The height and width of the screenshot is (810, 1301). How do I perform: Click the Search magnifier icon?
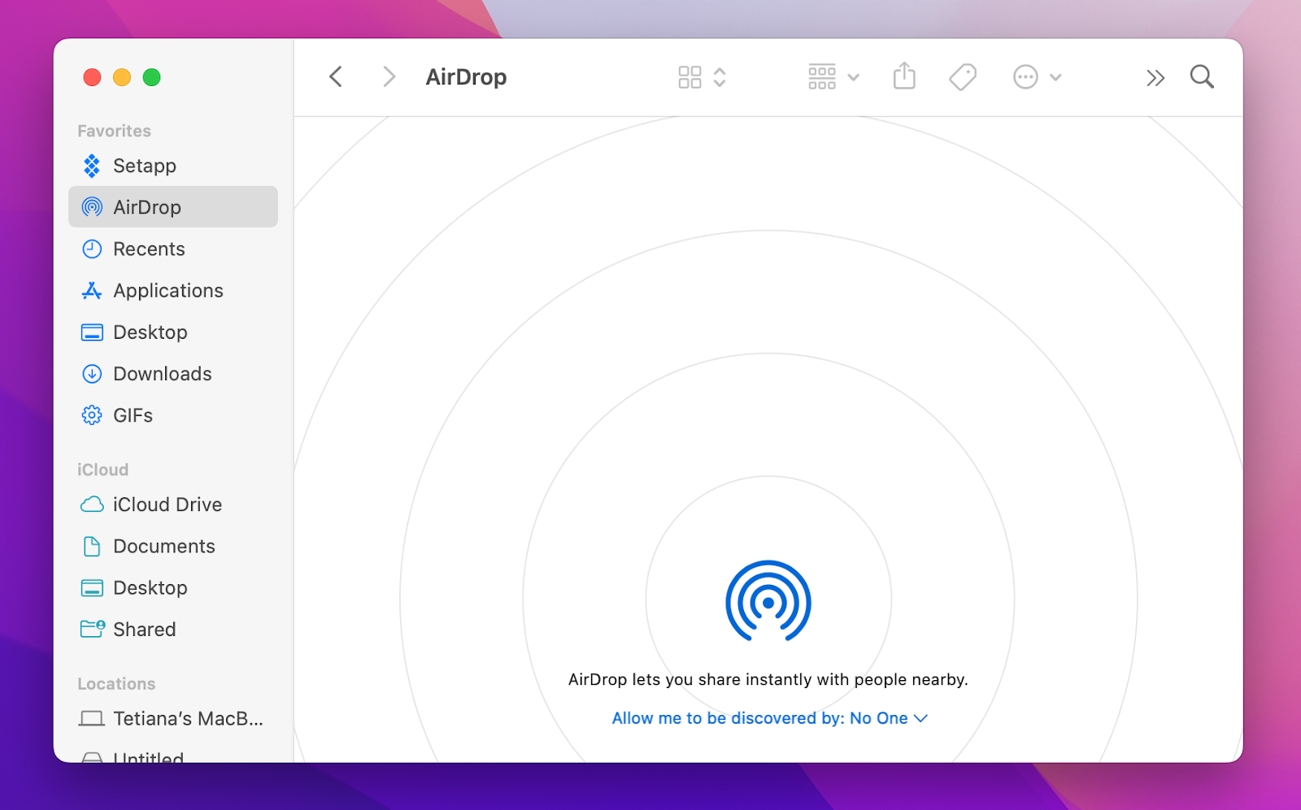pyautogui.click(x=1202, y=77)
